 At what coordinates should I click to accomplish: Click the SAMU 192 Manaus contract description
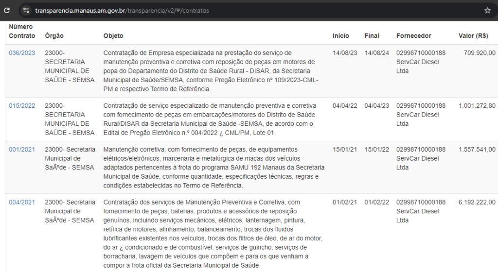coord(214,167)
